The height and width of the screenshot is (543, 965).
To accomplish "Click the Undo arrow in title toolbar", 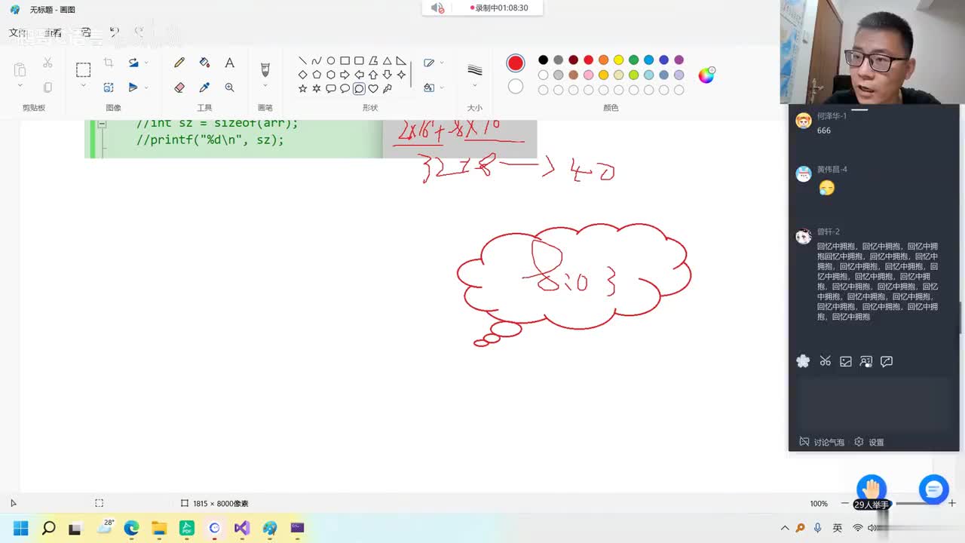I will [114, 32].
